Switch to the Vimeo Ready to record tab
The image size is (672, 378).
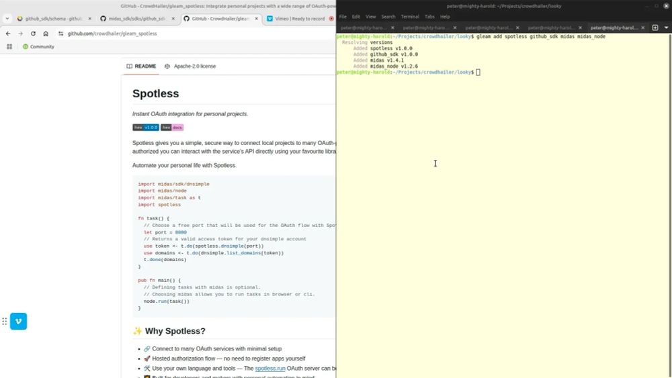[x=300, y=19]
